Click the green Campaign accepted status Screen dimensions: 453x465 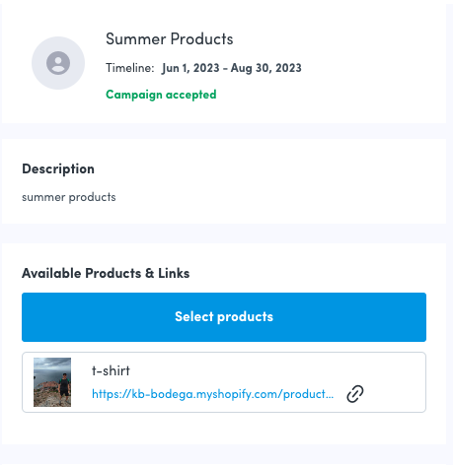161,95
